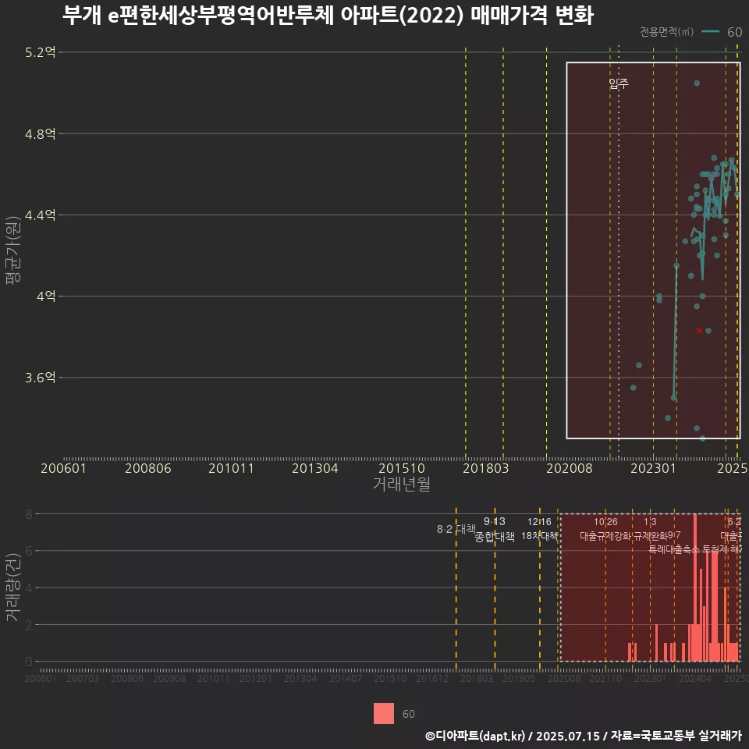The height and width of the screenshot is (749, 749).
Task: Click the 201407 label on the volume chart axis
Action: click(346, 678)
